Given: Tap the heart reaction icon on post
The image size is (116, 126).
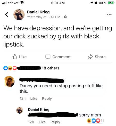Looking at the screenshot, I should pyautogui.click(x=15, y=68).
